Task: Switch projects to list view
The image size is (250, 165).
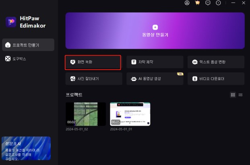Action: point(240,95)
